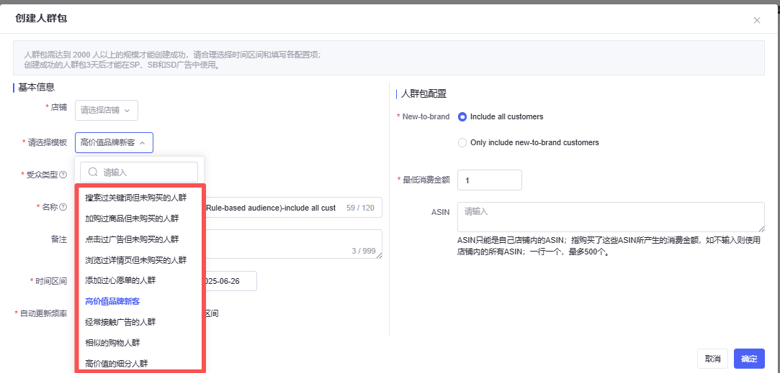
Task: Select 浏览过详情页但未购买的人群 option
Action: click(136, 259)
